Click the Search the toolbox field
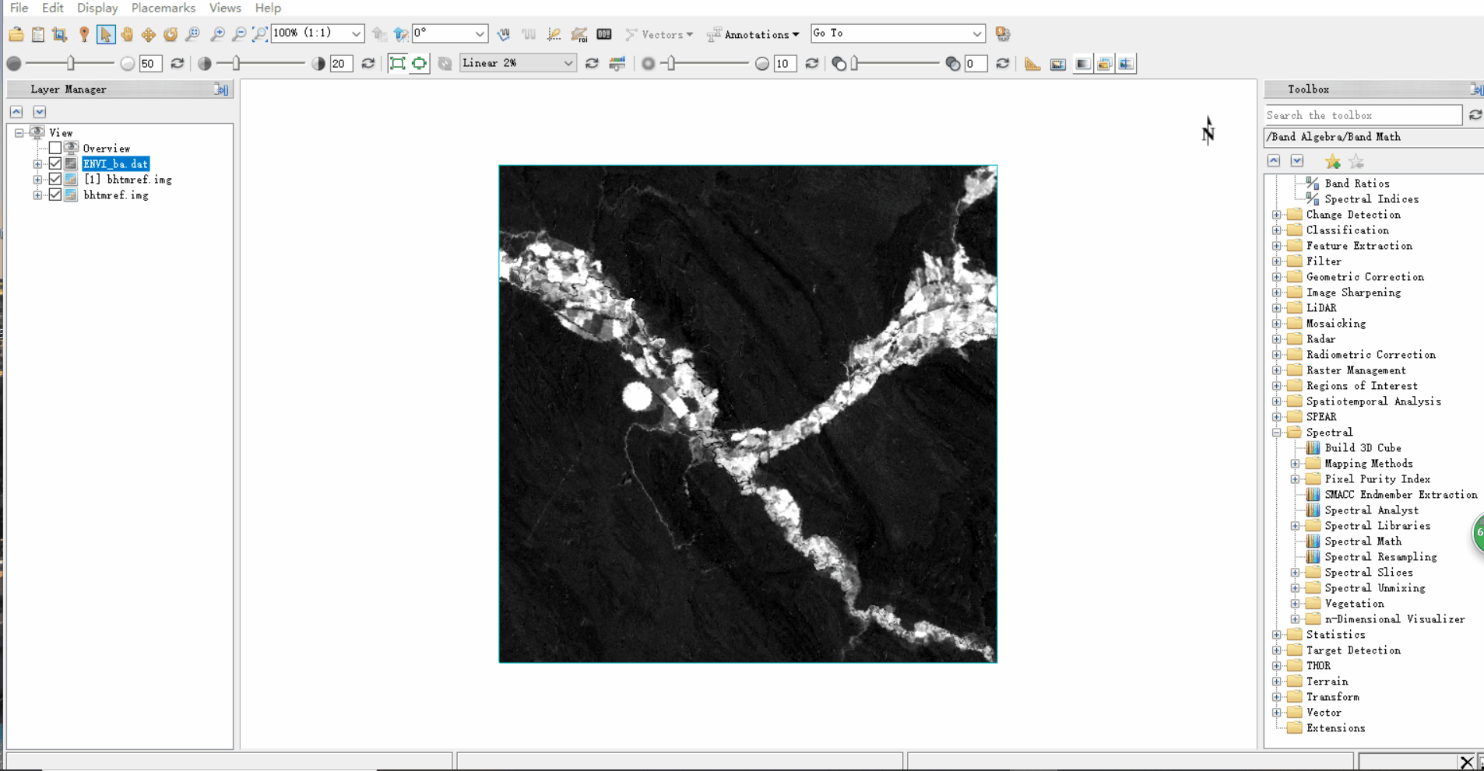Screen dimensions: 1484x771 (x=1363, y=115)
